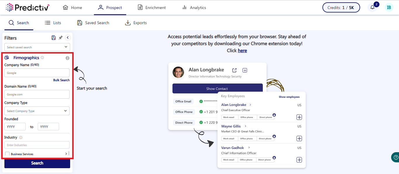Expand the Business Services sub-industries arrow

pyautogui.click(x=66, y=154)
